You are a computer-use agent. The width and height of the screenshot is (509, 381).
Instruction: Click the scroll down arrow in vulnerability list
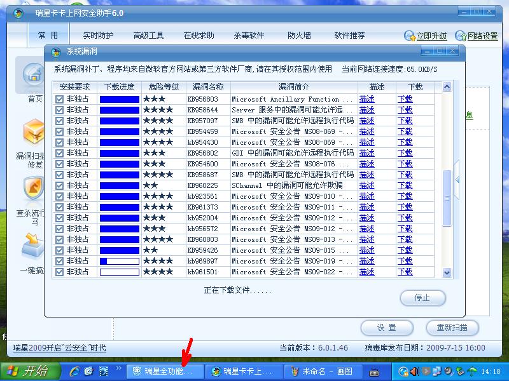coord(447,273)
